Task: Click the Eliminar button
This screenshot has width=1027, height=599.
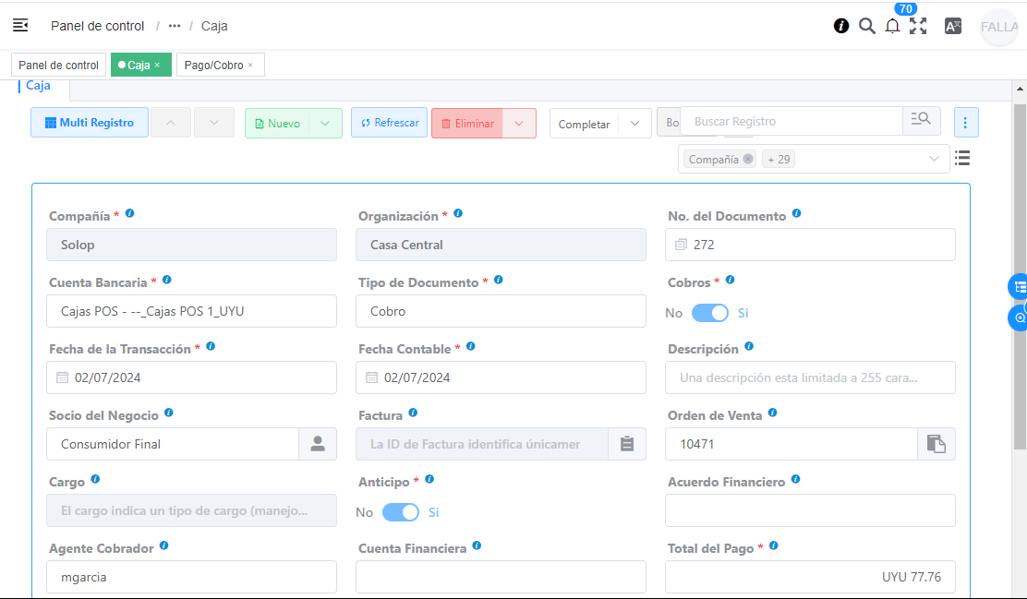Action: click(x=467, y=123)
